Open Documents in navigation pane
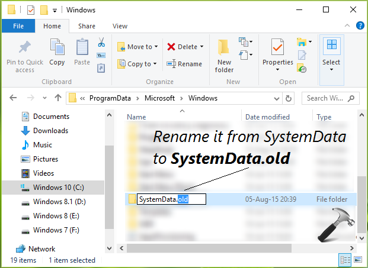This screenshot has height=268, width=368. [x=52, y=117]
